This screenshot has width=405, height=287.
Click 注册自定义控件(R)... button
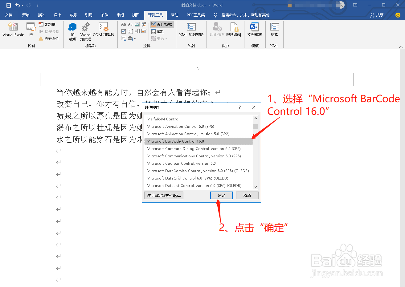tap(164, 195)
